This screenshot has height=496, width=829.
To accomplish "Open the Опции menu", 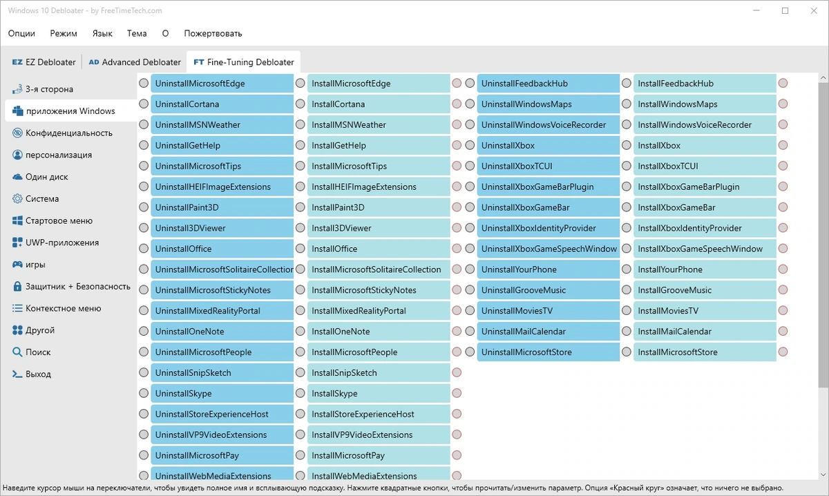I will [21, 33].
